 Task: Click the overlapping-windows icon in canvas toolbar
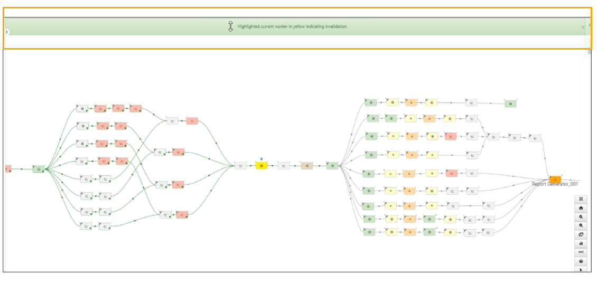(x=581, y=234)
